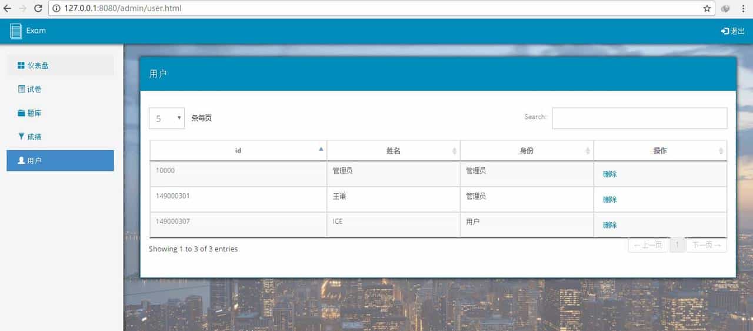The width and height of the screenshot is (753, 331).
Task: Sort by the 身份 column arrows
Action: (588, 151)
